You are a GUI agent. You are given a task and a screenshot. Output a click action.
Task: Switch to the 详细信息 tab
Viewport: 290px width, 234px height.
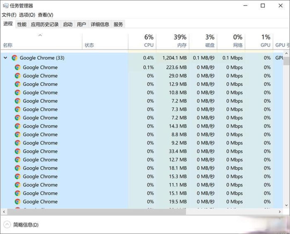[x=100, y=24]
